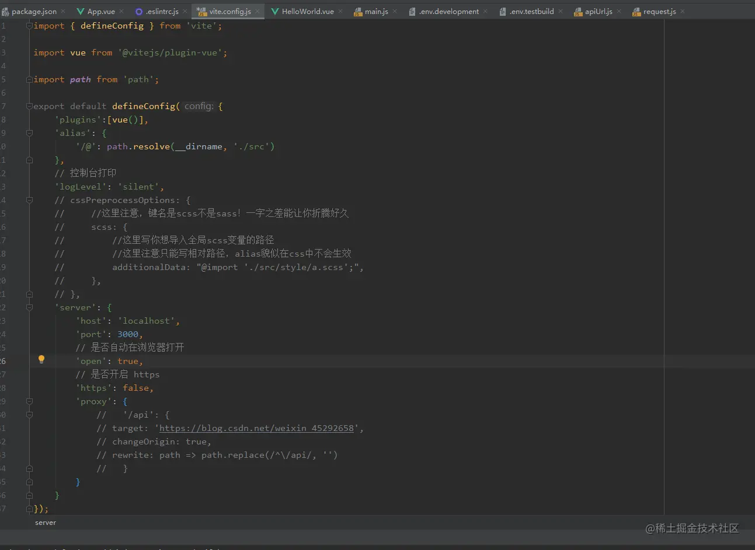The width and height of the screenshot is (755, 550).
Task: Click the ESLint icon on .eslintrc.js tab
Action: pyautogui.click(x=139, y=11)
